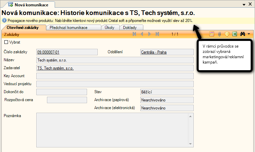Click the binoculars search icon

[x=243, y=34]
